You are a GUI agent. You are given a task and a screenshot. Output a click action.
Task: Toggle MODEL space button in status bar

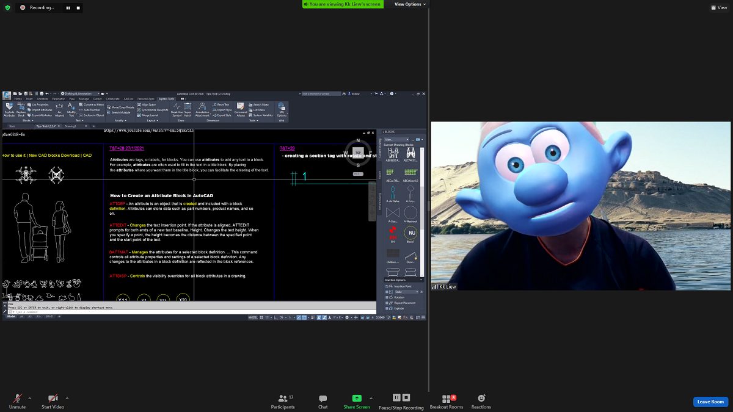pos(253,317)
